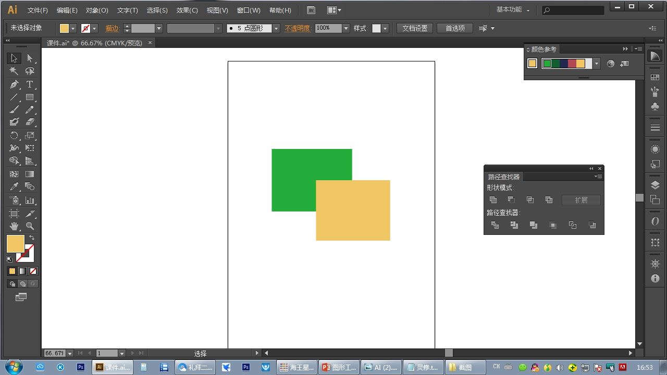The height and width of the screenshot is (375, 667).
Task: Click the Crop pathfinder icon
Action: click(x=553, y=225)
